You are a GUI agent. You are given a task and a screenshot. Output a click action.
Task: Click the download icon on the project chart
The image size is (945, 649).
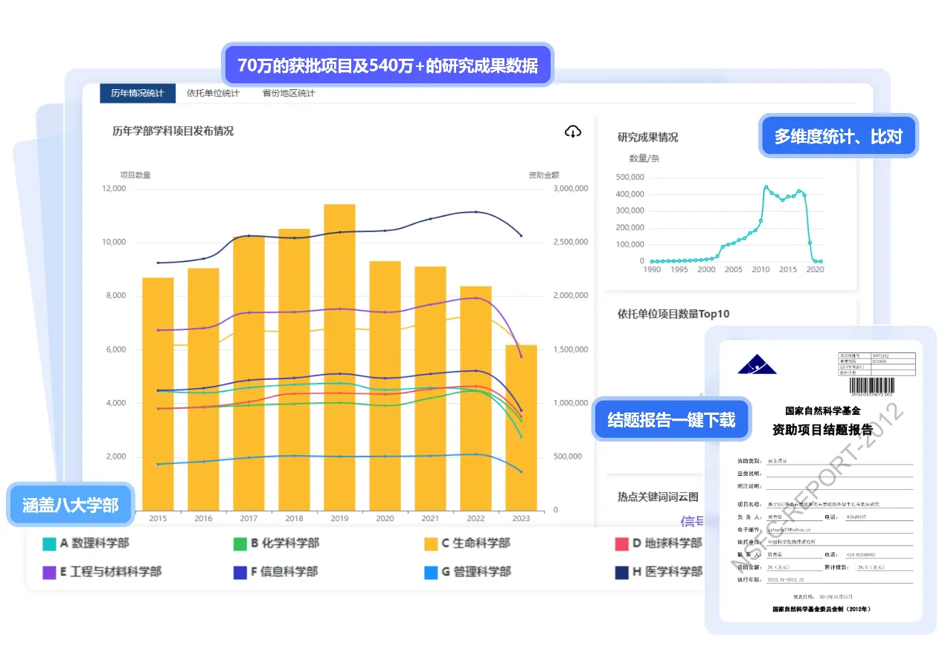click(x=573, y=132)
